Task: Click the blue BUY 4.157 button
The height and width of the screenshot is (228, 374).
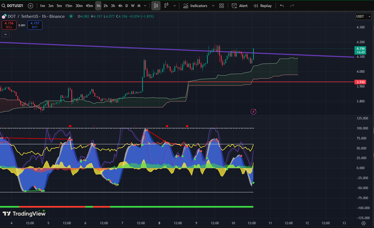Action: [35, 25]
